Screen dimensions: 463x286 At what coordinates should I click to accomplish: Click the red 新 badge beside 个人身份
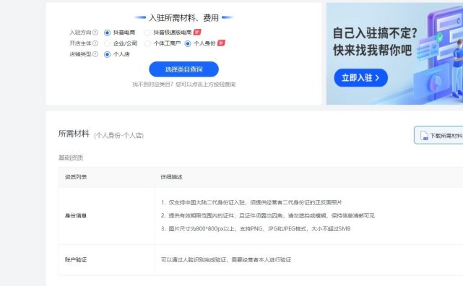point(221,43)
